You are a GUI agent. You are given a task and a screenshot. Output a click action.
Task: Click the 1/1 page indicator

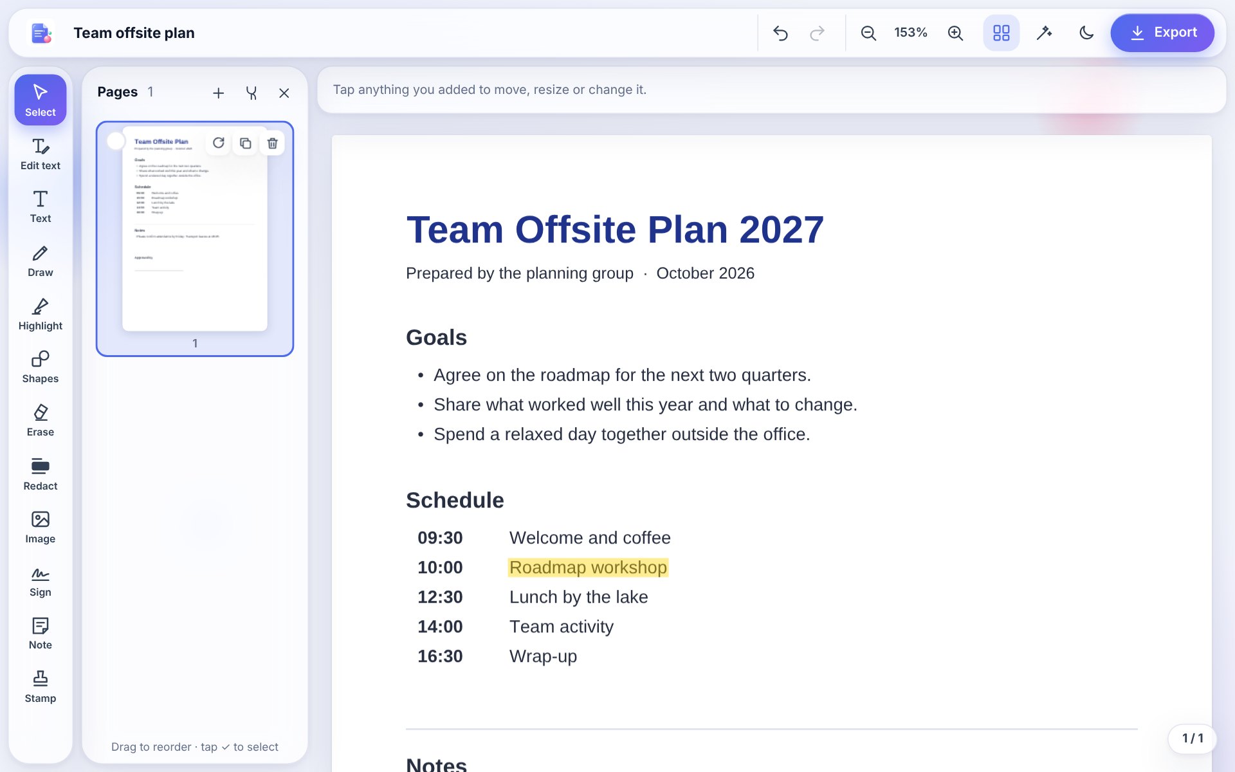click(1192, 738)
